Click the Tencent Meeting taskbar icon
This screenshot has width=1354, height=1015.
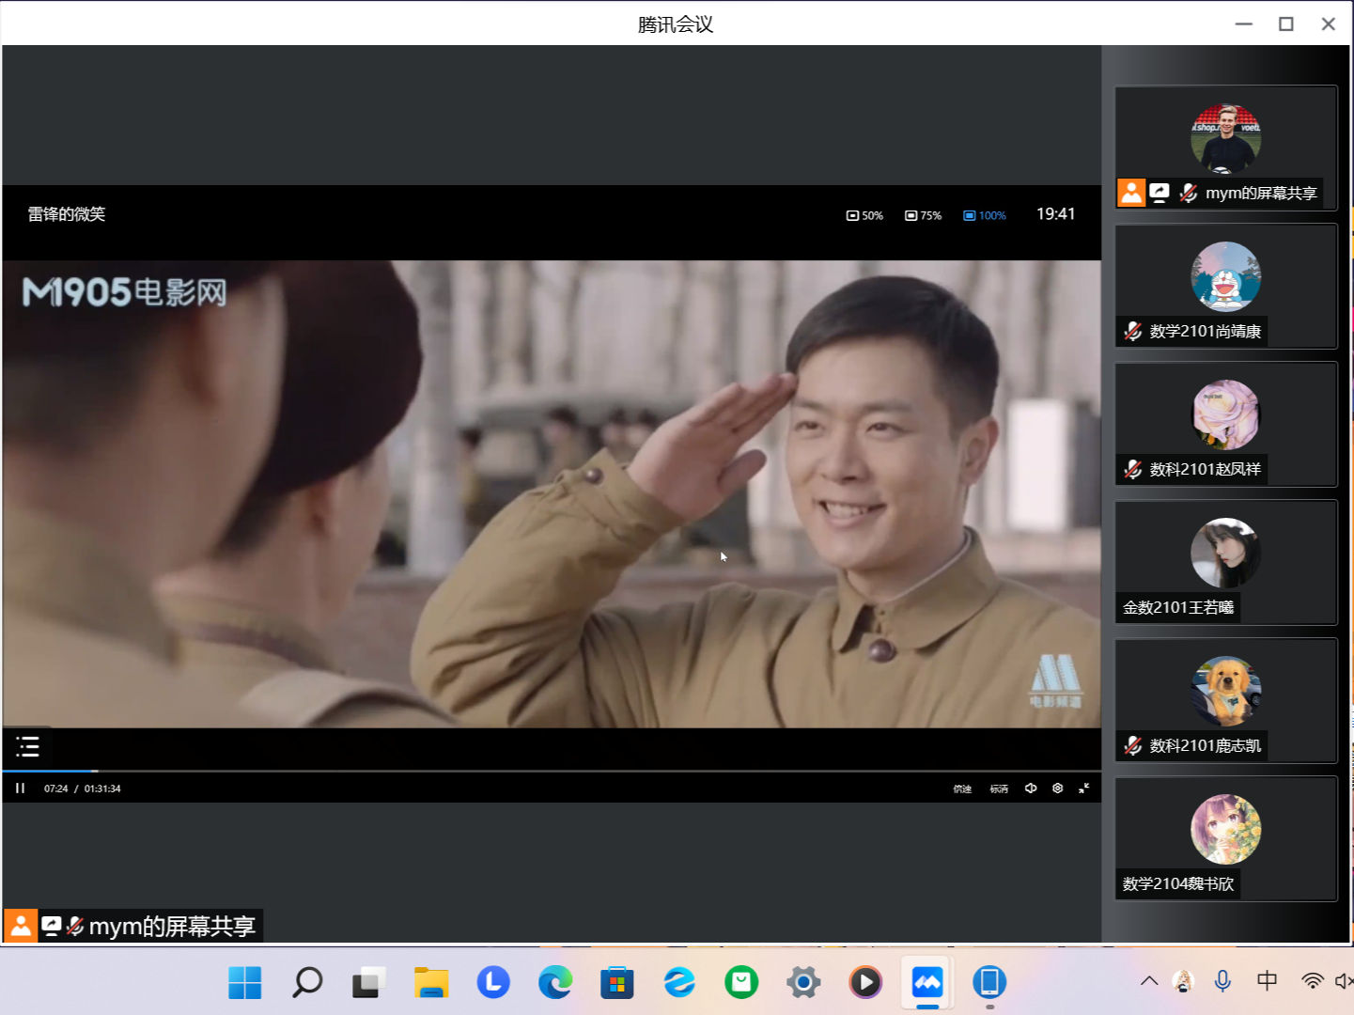(927, 983)
